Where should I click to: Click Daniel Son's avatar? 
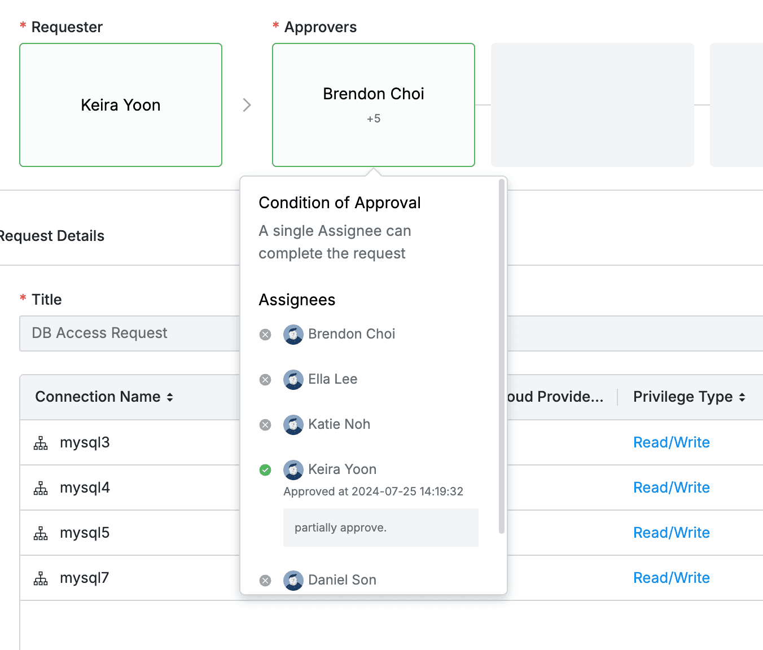coord(293,580)
